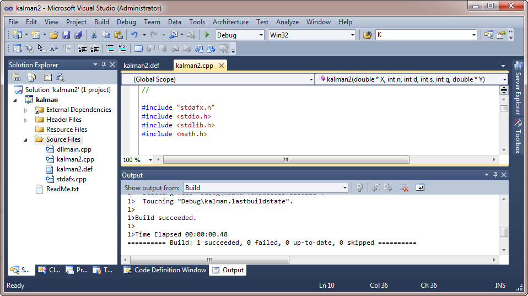Screen dimensions: 528x296
Task: Open the Properties Window toolbar icon
Action: 501,35
